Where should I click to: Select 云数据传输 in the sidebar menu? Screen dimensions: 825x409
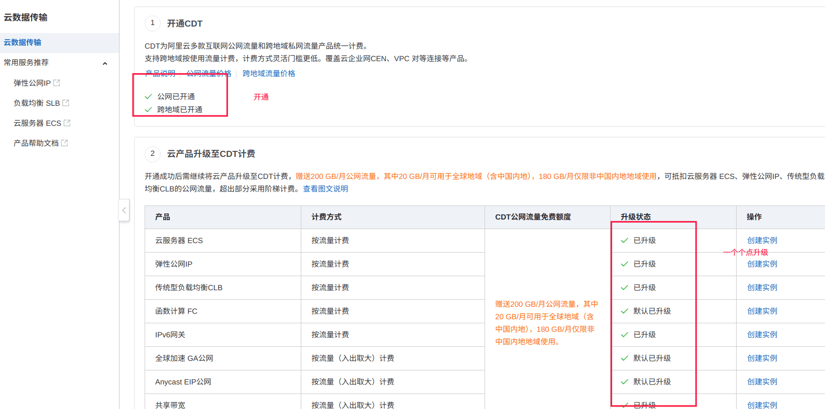pos(23,43)
